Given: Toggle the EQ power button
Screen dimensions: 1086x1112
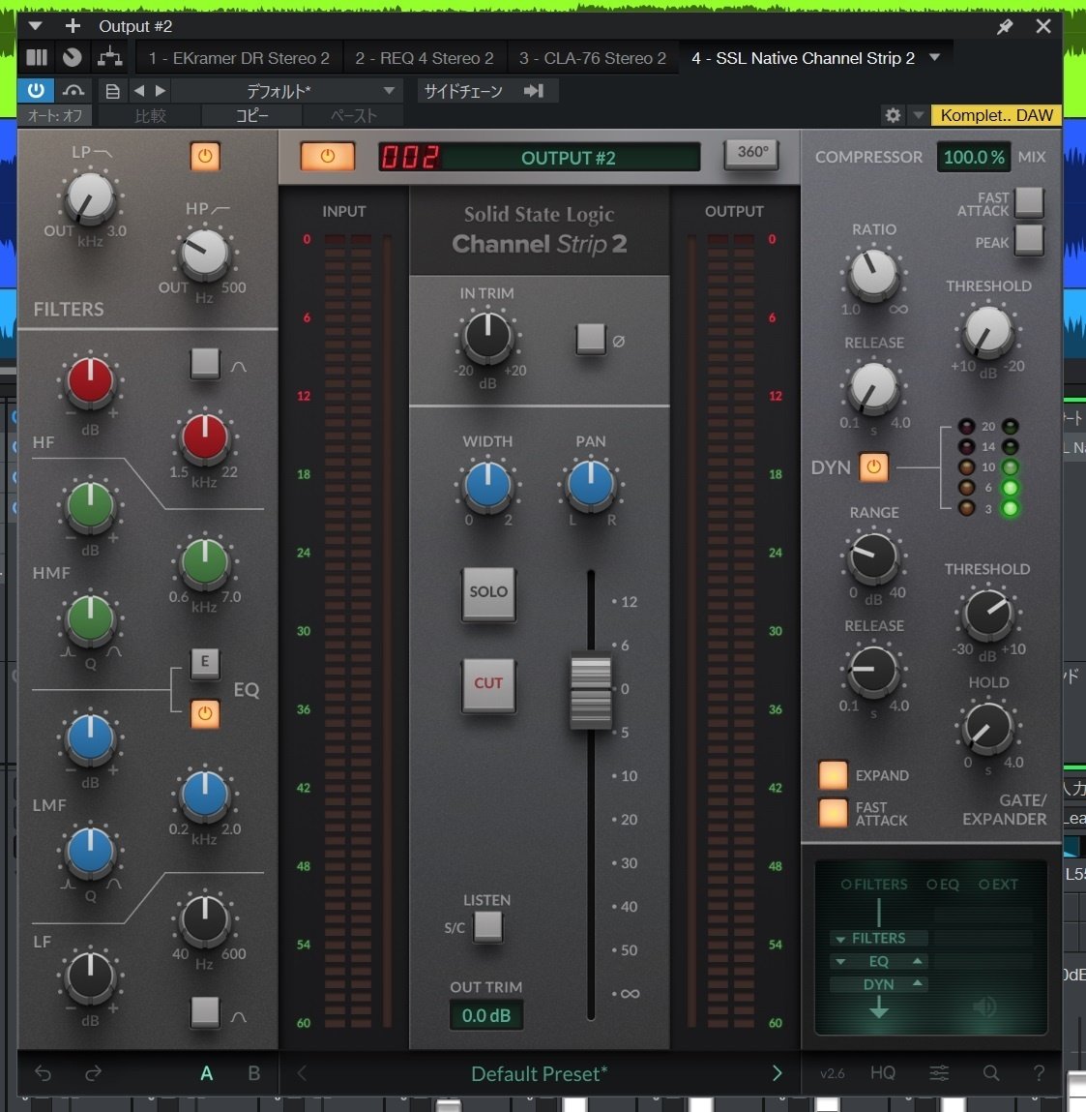Looking at the screenshot, I should (x=205, y=714).
